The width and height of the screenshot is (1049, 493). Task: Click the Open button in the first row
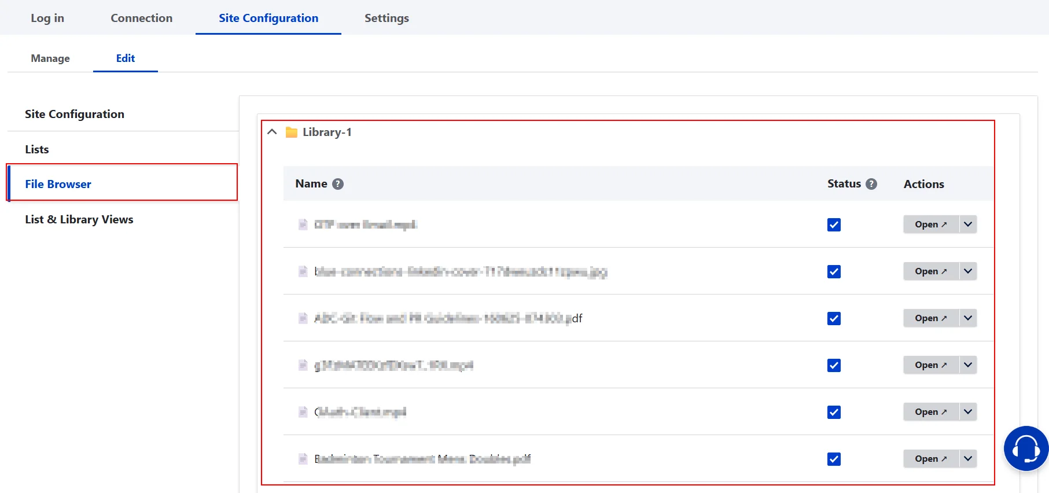(931, 224)
